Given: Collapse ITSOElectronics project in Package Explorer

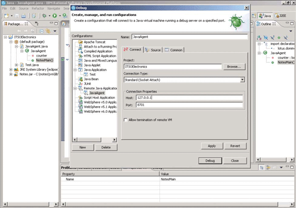Looking at the screenshot, I should tap(6, 37).
